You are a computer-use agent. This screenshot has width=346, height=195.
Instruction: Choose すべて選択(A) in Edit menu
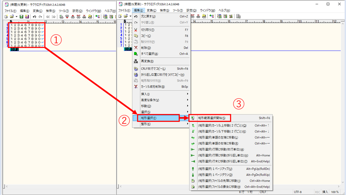161,54
